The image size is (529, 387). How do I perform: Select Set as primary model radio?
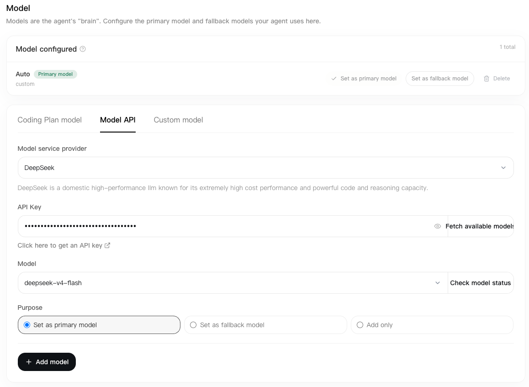99,325
